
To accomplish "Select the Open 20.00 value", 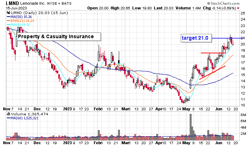I will (x=98, y=8).
